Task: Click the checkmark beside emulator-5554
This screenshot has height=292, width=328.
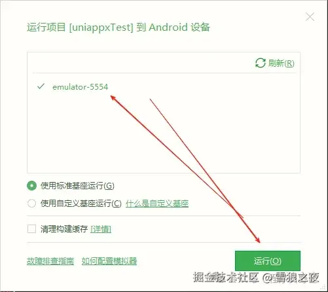Action: click(x=41, y=86)
